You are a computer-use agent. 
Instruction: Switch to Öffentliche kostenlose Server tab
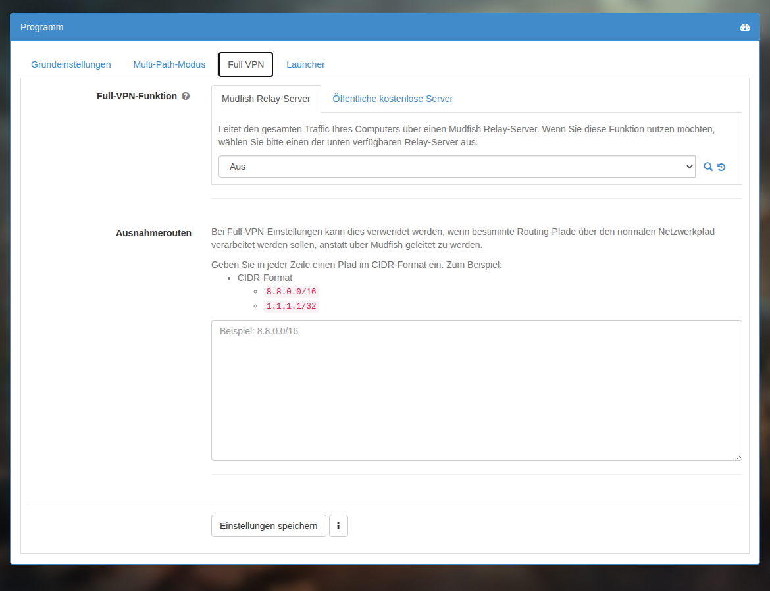(392, 99)
